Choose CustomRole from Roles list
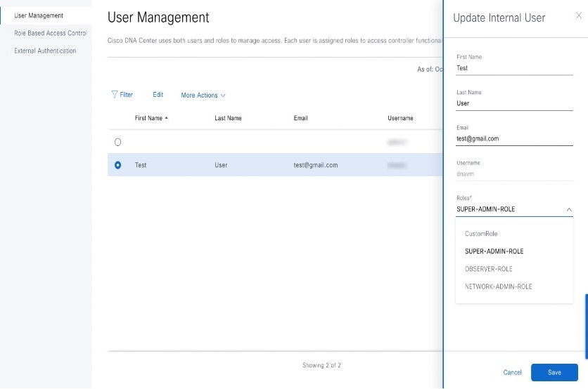The height and width of the screenshot is (389, 588). tap(481, 234)
